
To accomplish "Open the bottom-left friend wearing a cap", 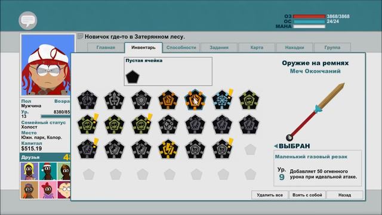I will tap(29, 190).
